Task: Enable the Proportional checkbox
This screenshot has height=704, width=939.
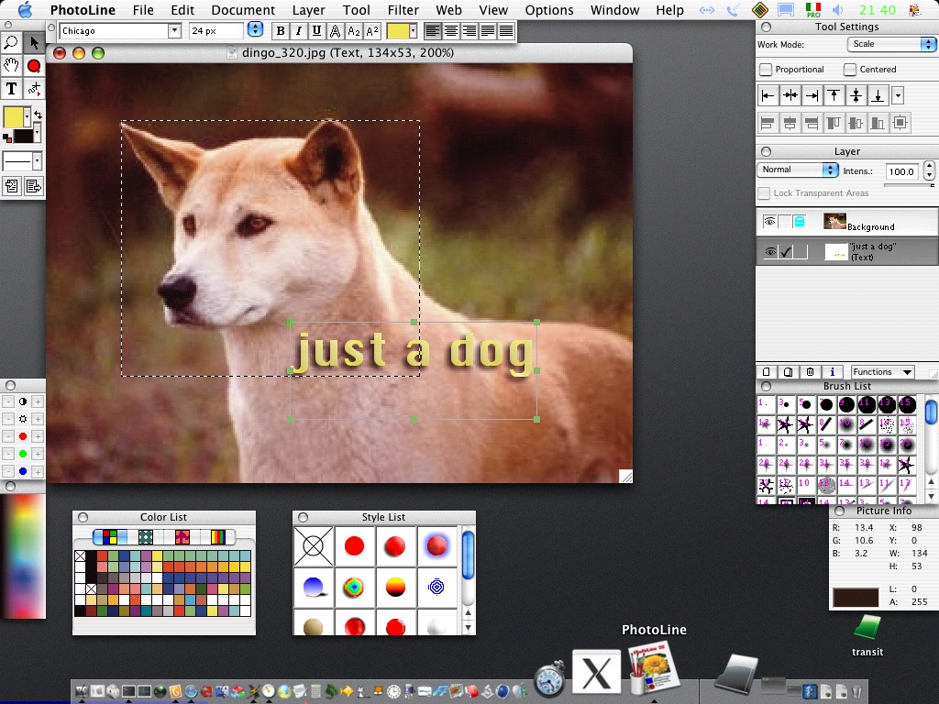Action: click(767, 70)
